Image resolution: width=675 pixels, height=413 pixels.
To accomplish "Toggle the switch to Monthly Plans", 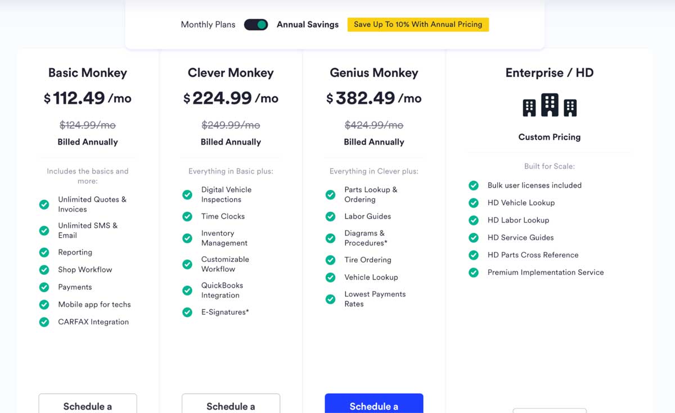I will point(256,24).
